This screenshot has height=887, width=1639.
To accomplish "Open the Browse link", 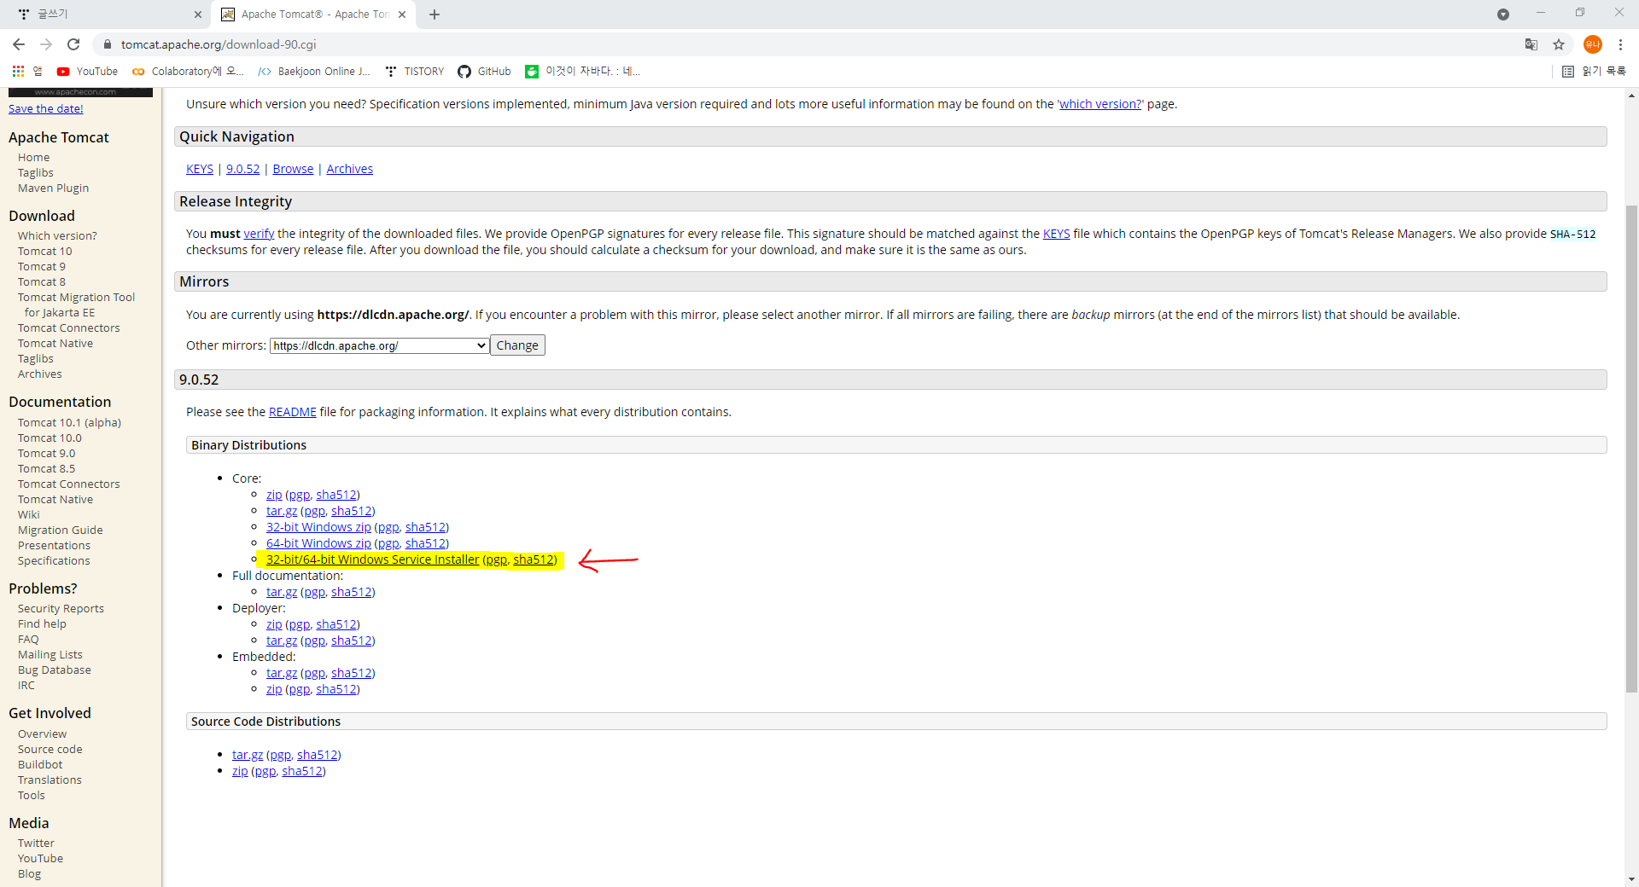I will [x=293, y=169].
